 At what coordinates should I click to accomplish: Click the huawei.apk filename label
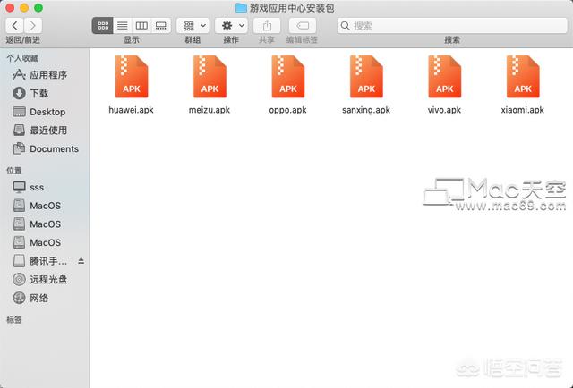[x=132, y=110]
